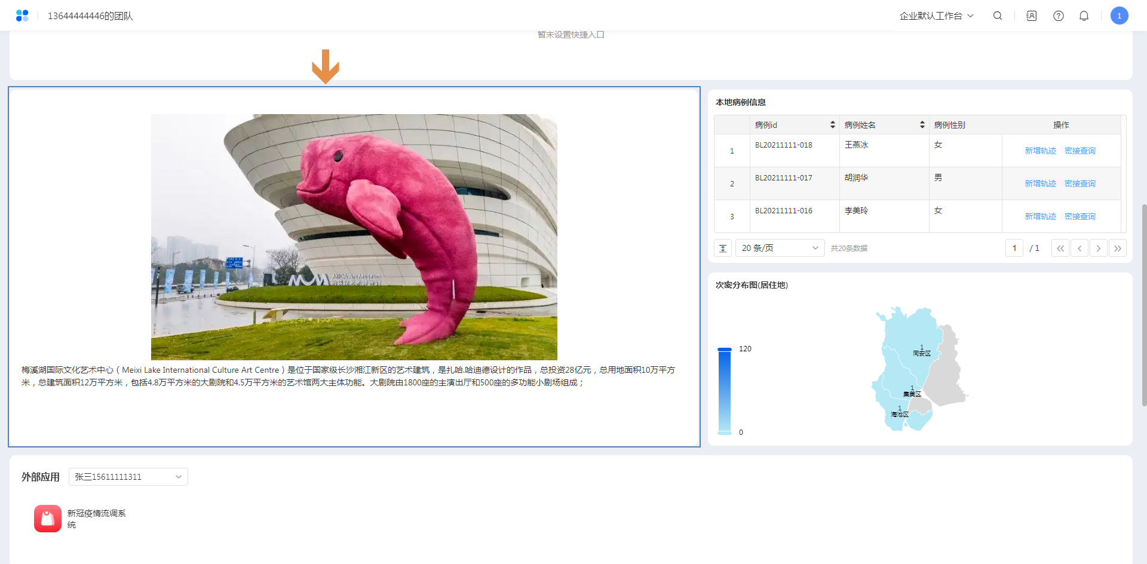The height and width of the screenshot is (564, 1147).
Task: Open the contacts address book icon
Action: 1031,16
